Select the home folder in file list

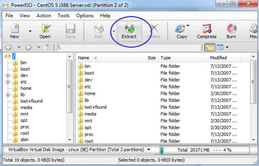pos(90,94)
